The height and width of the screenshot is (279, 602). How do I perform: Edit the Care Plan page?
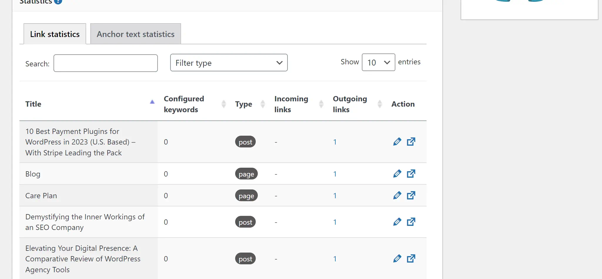coord(397,195)
